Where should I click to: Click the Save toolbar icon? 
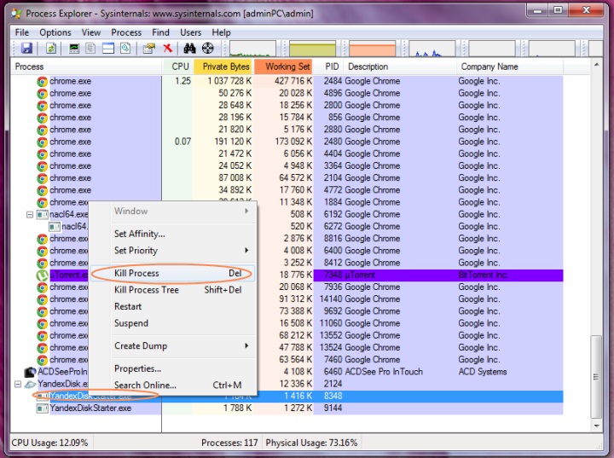(x=26, y=49)
